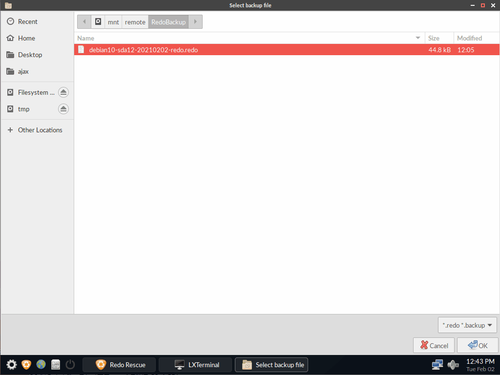Open the Name column sort arrow
This screenshot has width=500, height=375.
coord(417,38)
